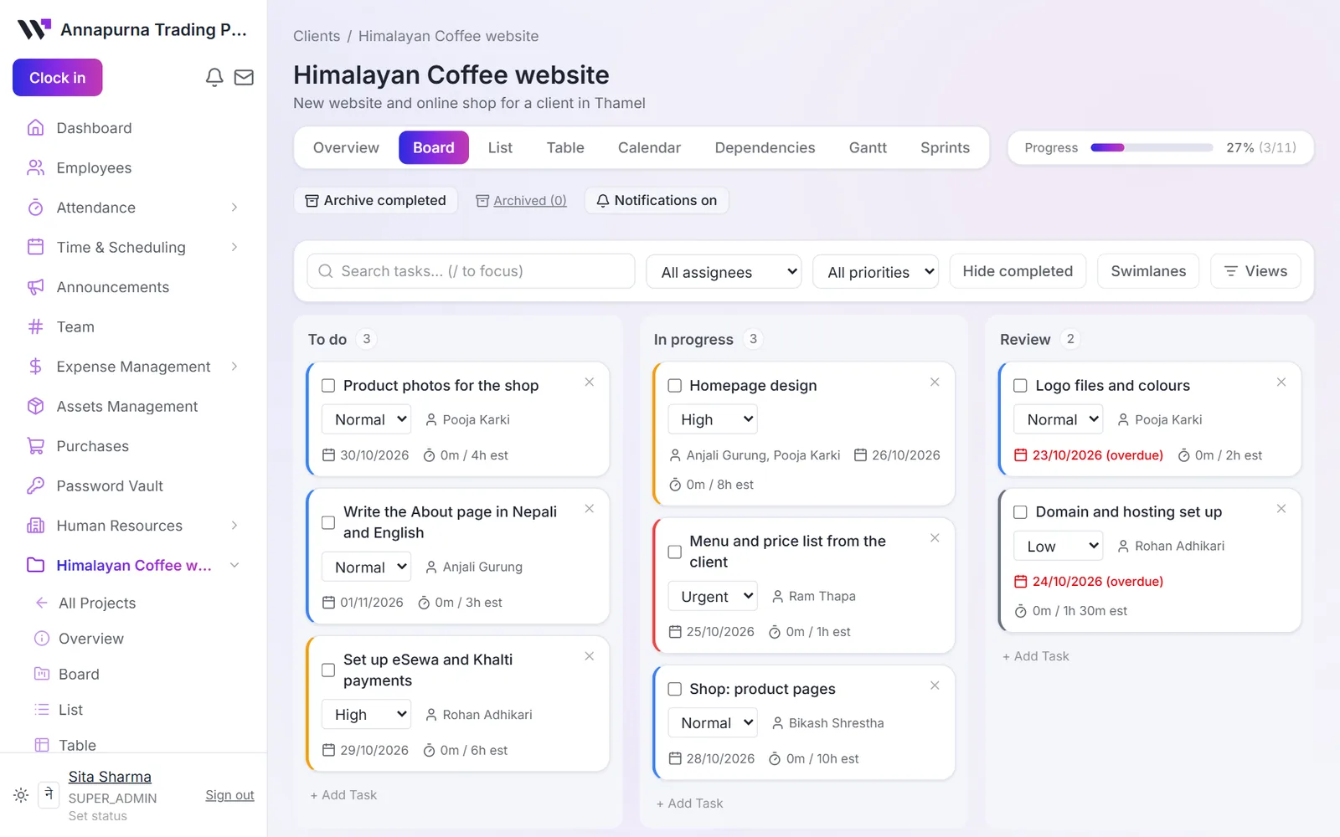Mark Domain and hosting set up done
The height and width of the screenshot is (837, 1340).
(x=1020, y=512)
